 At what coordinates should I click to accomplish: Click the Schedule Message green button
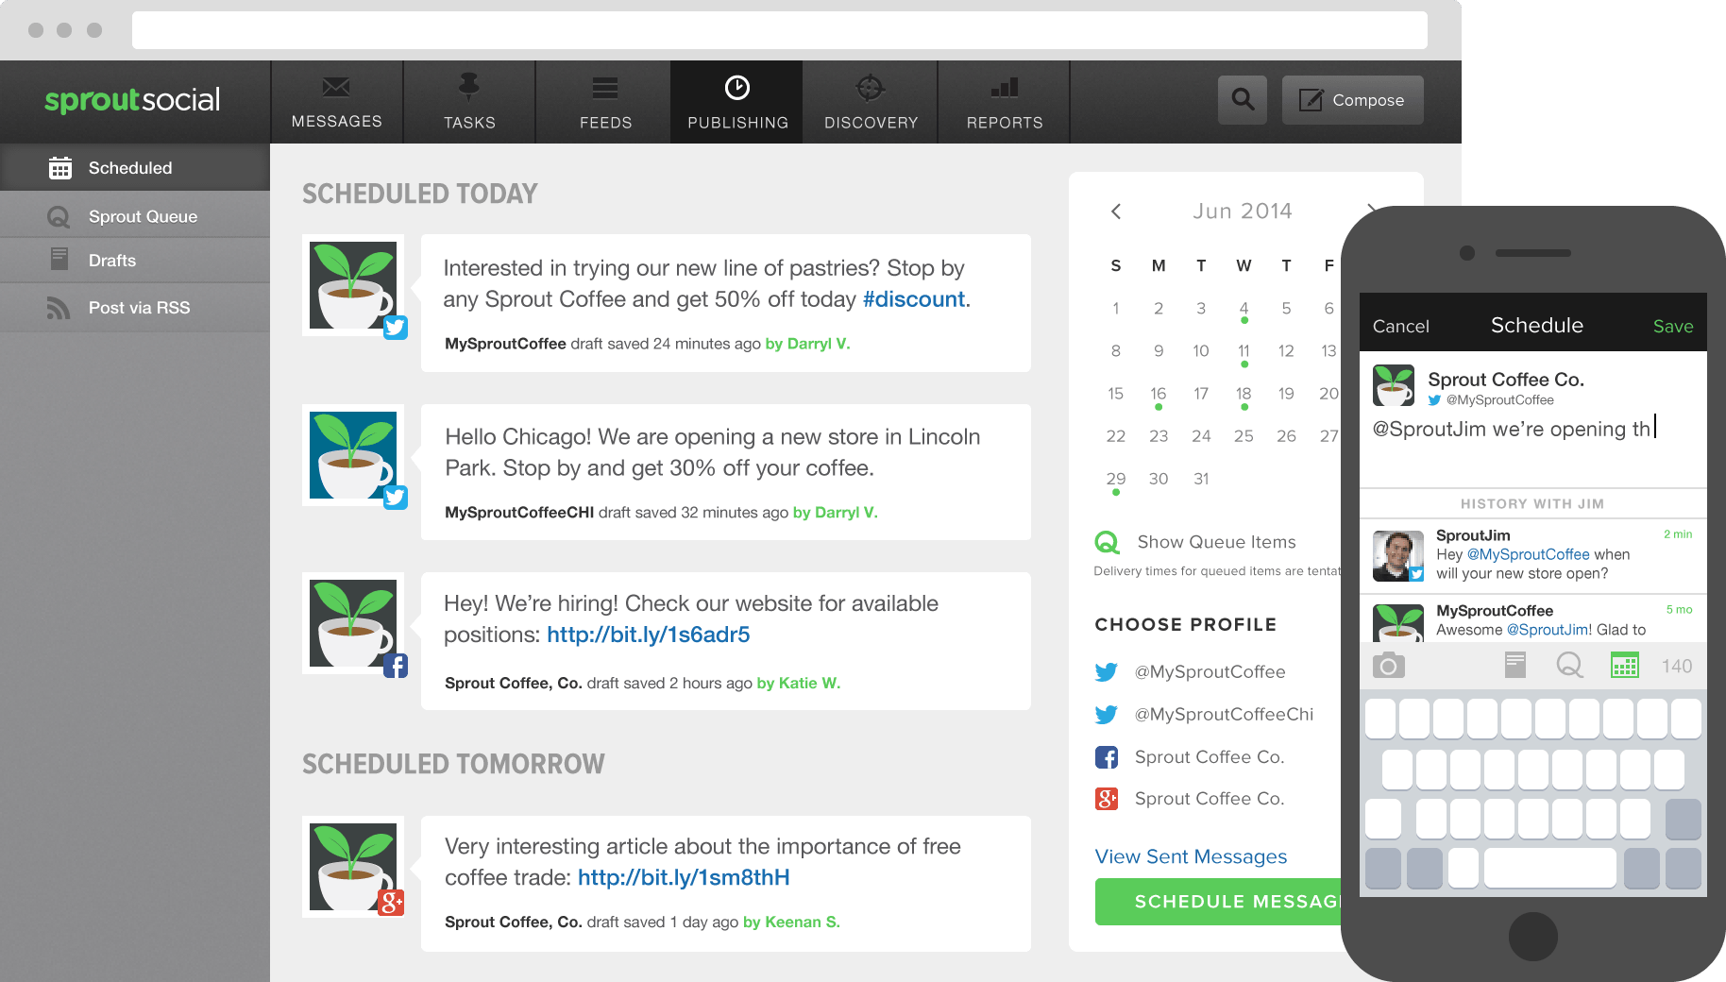pyautogui.click(x=1218, y=902)
